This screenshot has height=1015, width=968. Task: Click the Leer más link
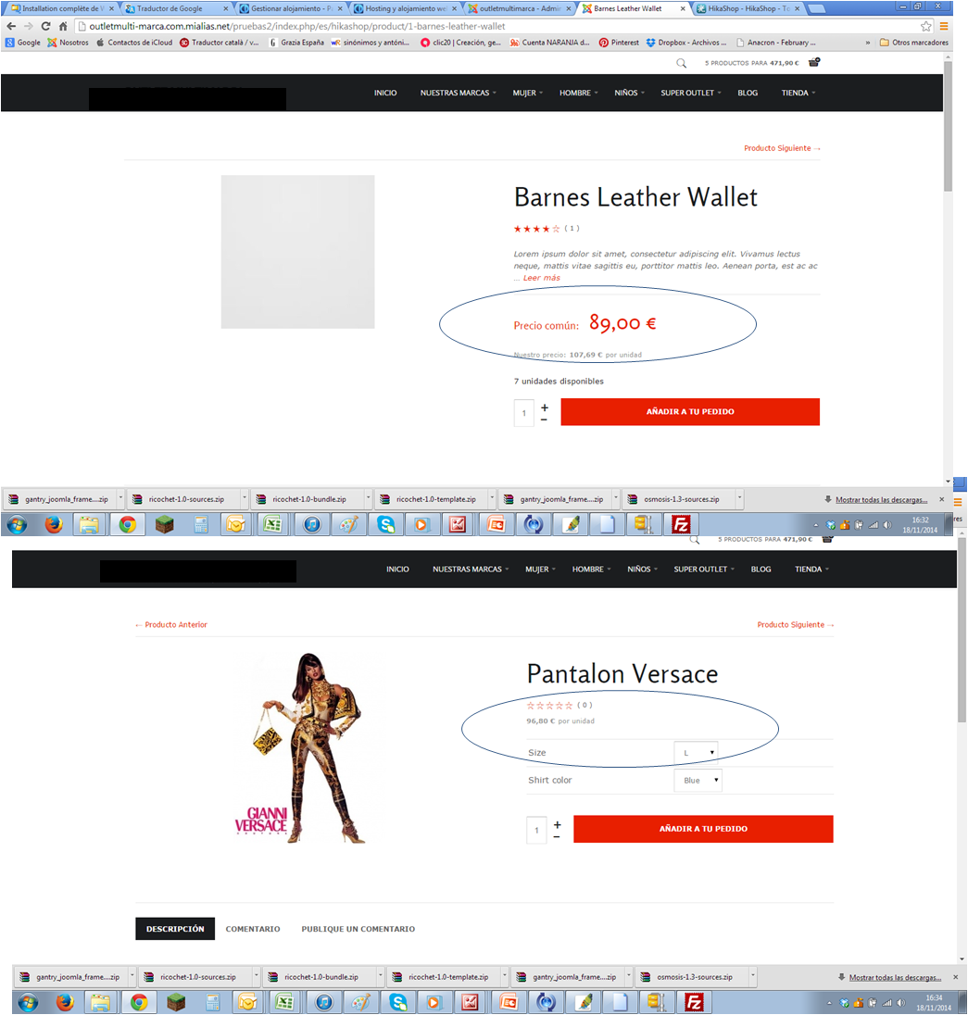(x=541, y=278)
